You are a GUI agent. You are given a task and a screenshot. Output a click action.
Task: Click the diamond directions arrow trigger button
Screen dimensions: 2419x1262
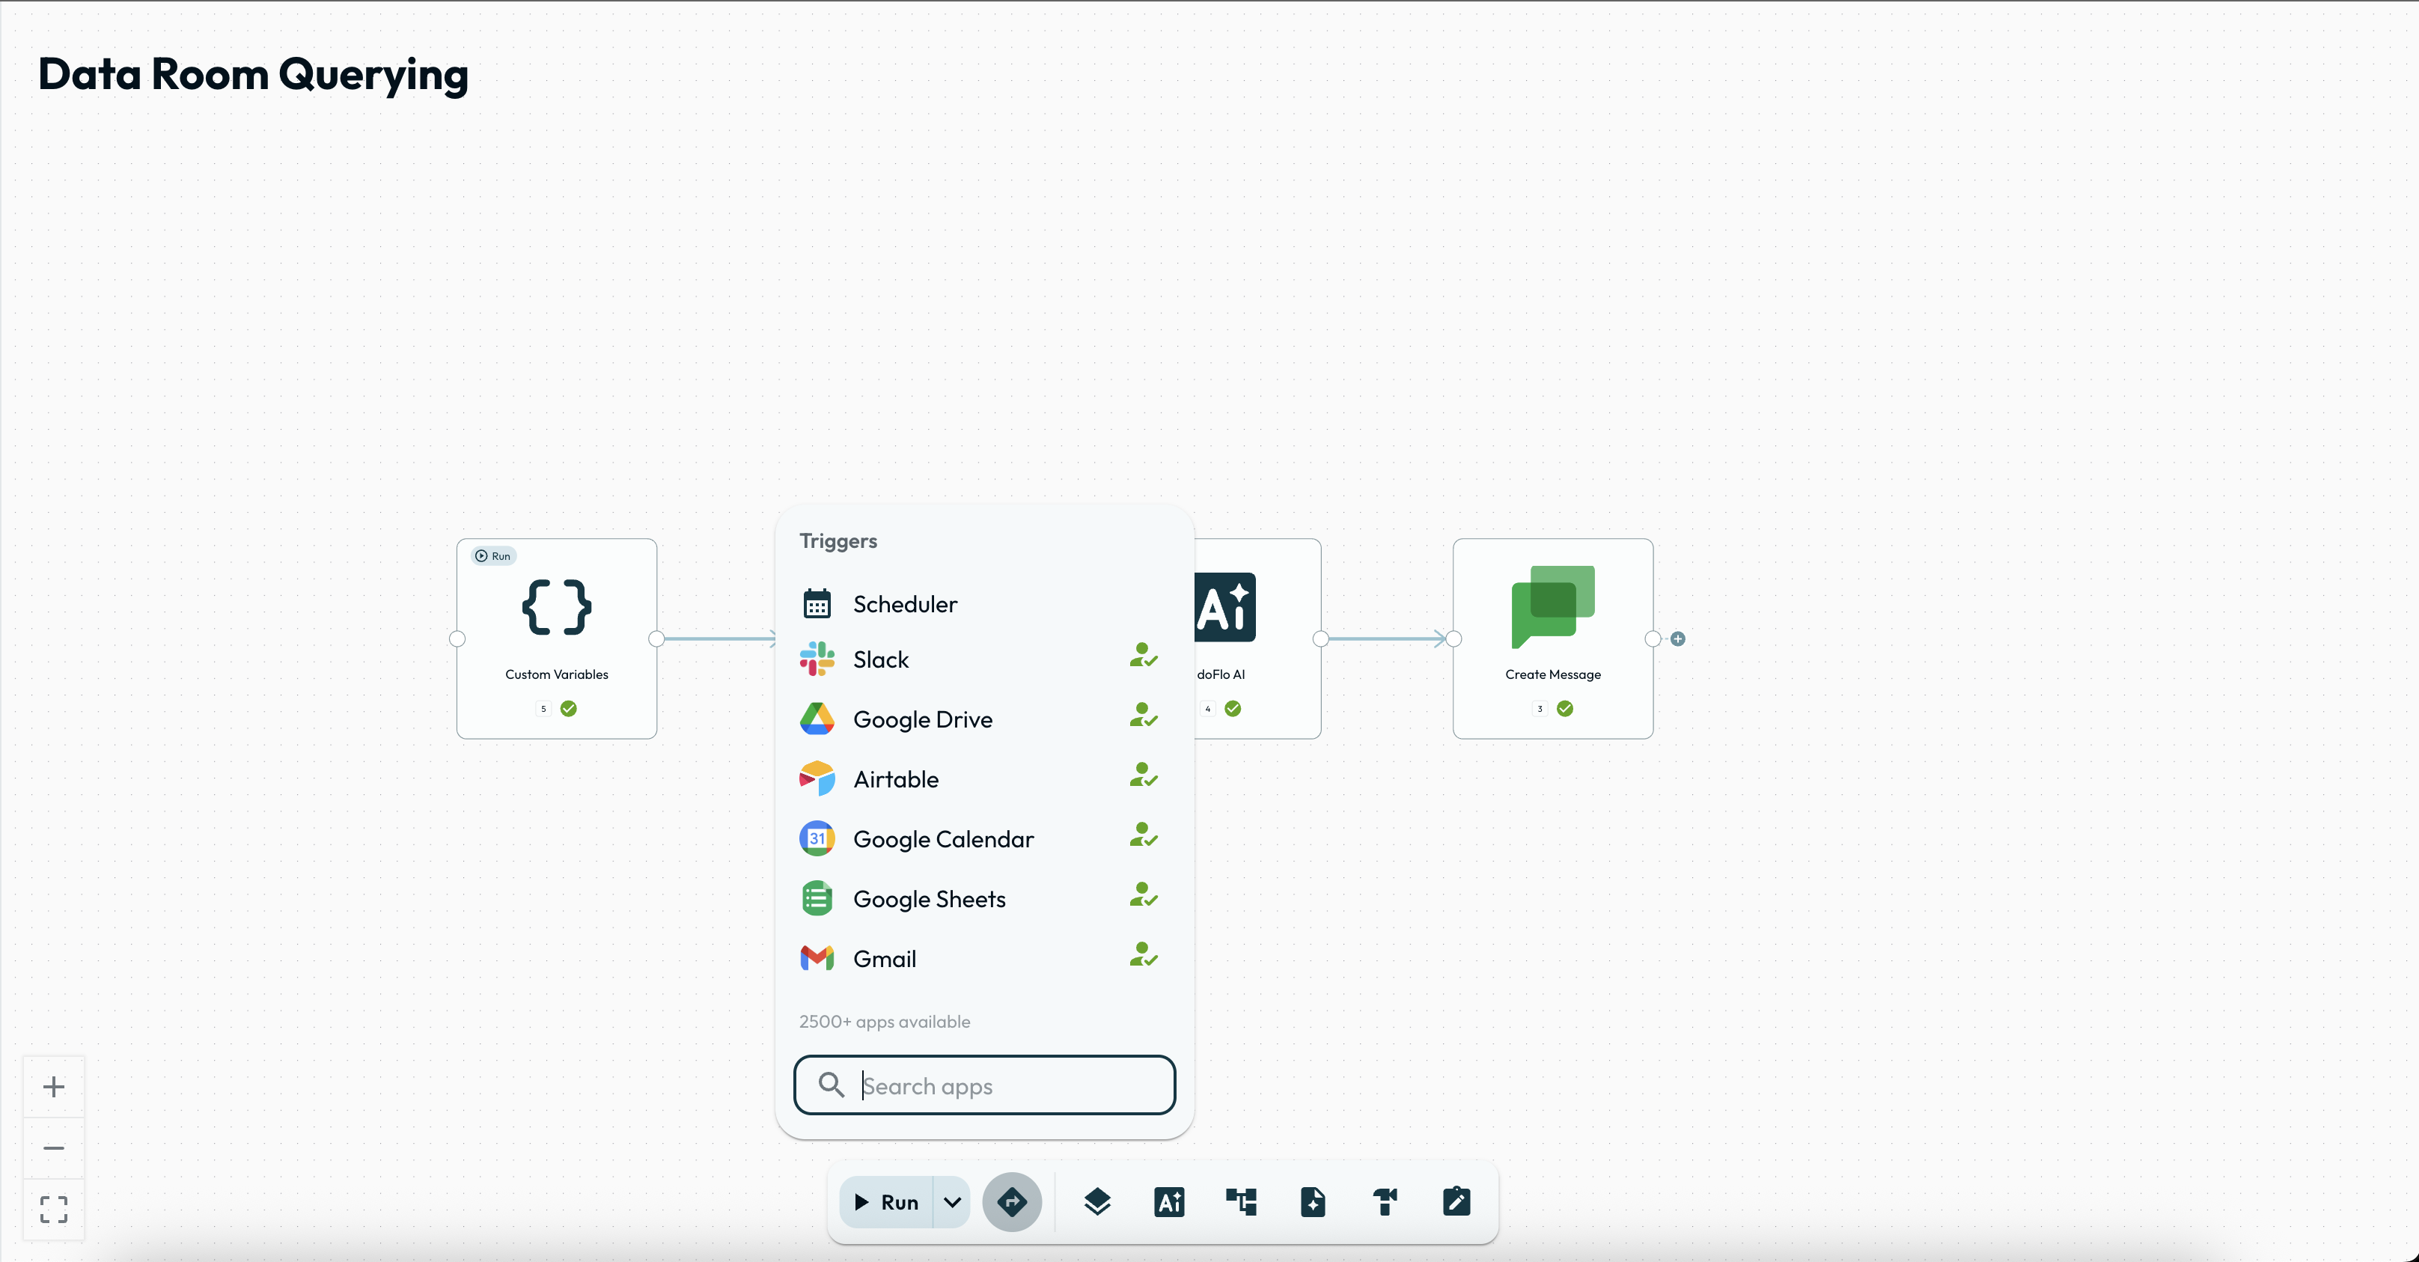(x=1011, y=1202)
